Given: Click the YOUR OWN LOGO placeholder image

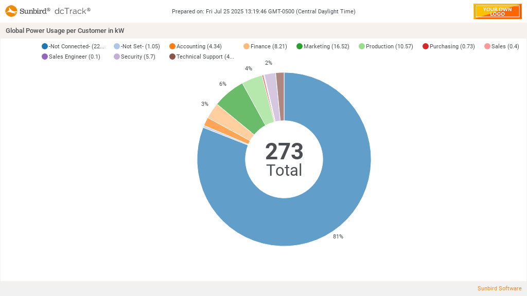Looking at the screenshot, I should (x=497, y=11).
